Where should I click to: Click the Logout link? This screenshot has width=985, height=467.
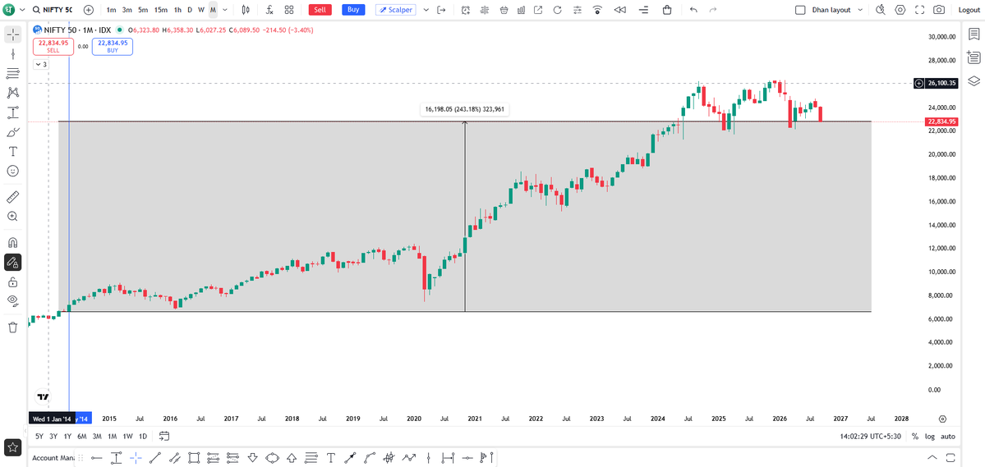[969, 10]
